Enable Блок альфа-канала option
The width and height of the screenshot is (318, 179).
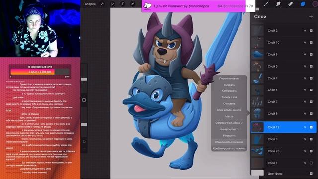[x=229, y=110]
